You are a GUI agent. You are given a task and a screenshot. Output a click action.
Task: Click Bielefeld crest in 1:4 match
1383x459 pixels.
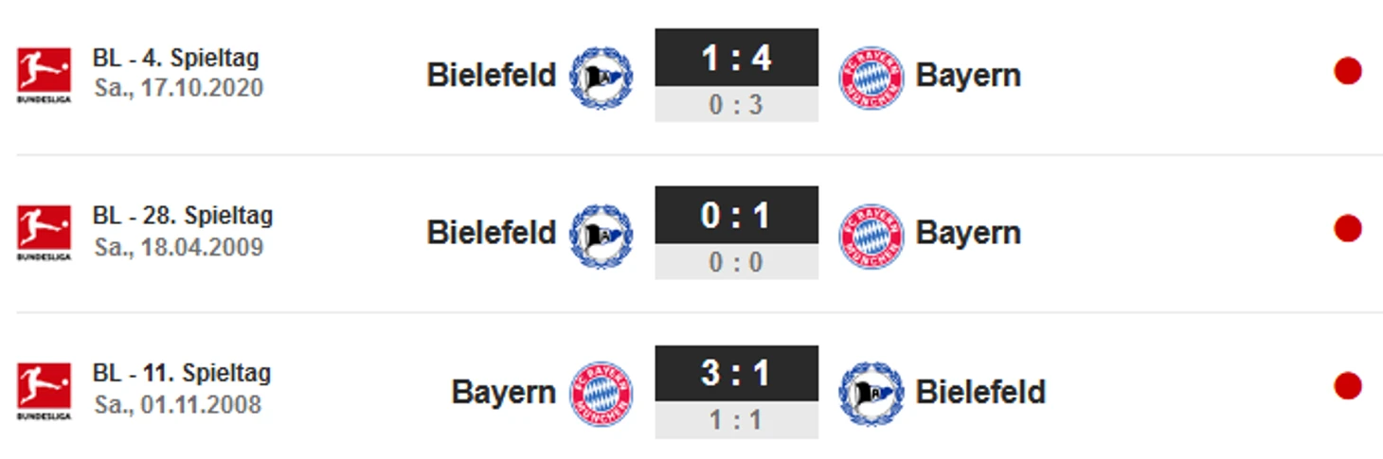(x=601, y=77)
